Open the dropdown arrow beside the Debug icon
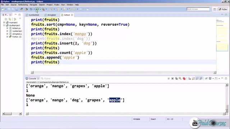This screenshot has height=129, width=230. [34, 9]
